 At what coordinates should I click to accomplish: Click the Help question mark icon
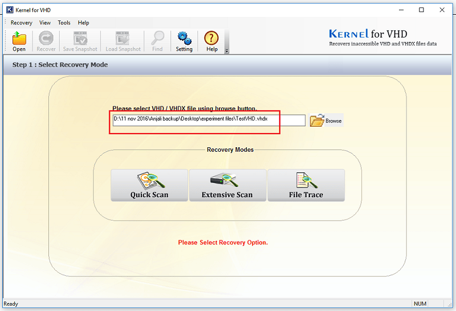coord(211,42)
